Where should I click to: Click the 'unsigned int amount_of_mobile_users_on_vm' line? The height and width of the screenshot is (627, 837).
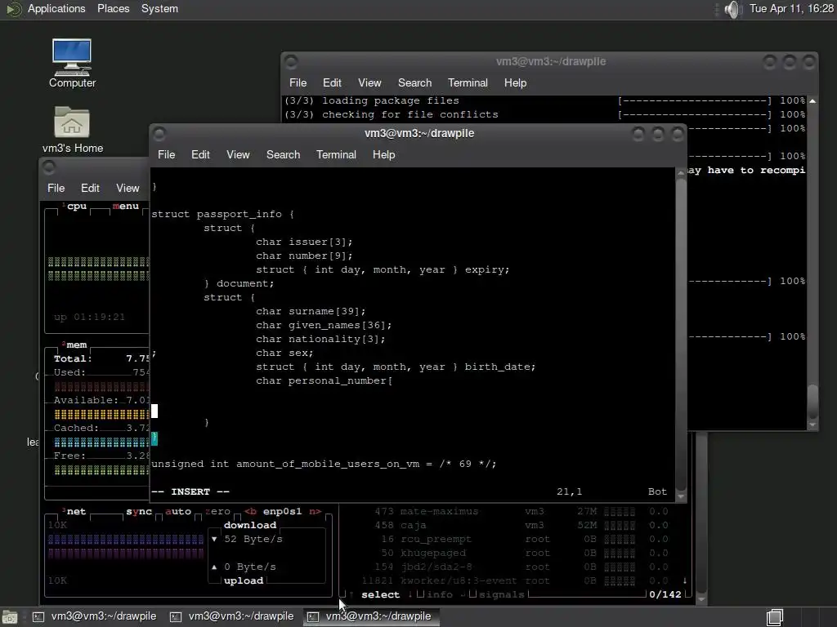[324, 464]
